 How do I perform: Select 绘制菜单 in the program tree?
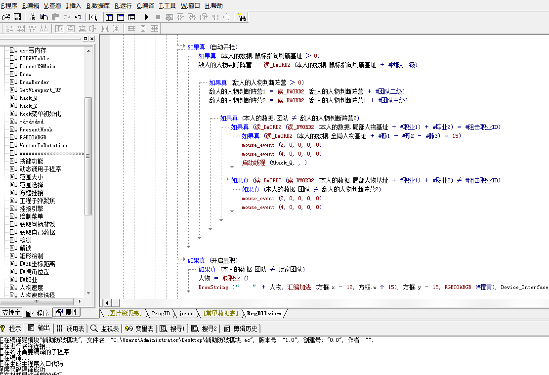pyautogui.click(x=32, y=216)
